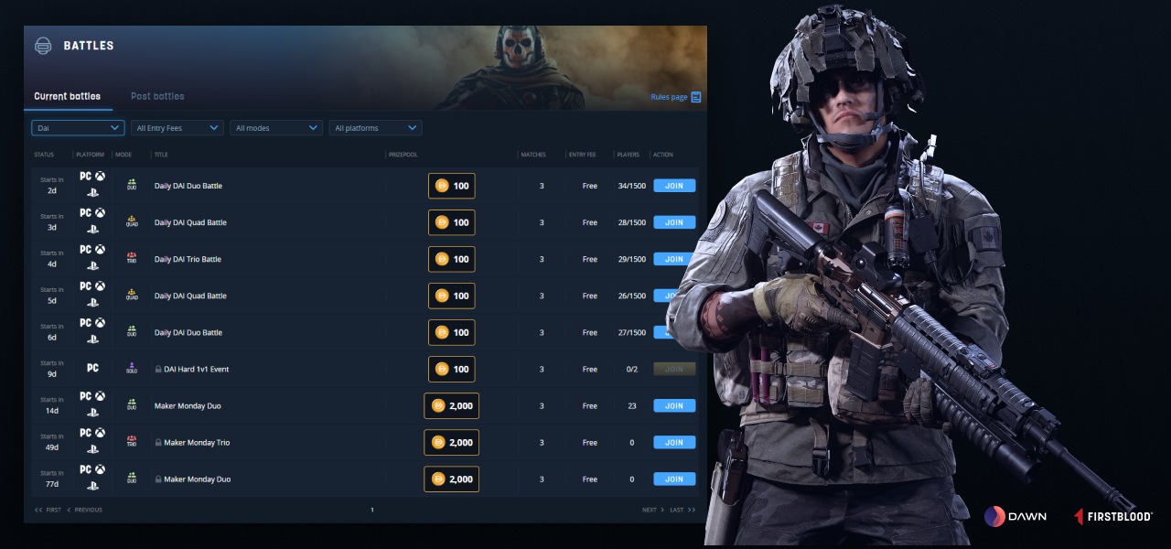Click the Duo mode icon for battle starting in 14d

tap(132, 405)
